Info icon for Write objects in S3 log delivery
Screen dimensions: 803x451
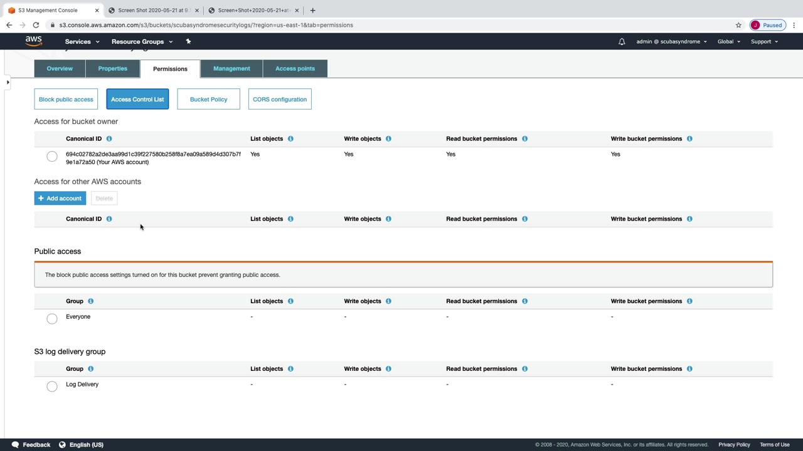click(388, 368)
